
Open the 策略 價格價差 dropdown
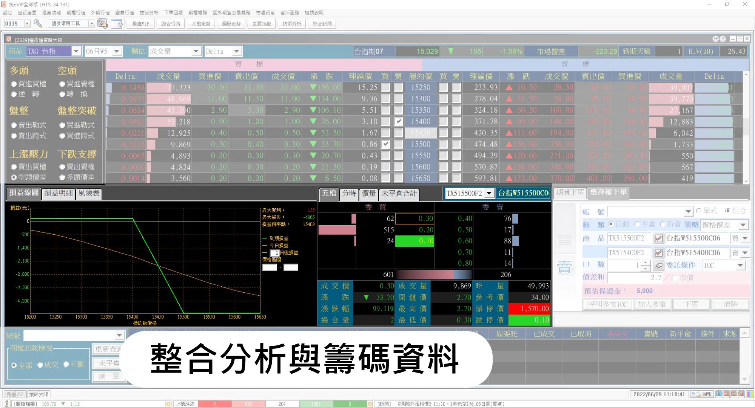(x=743, y=225)
